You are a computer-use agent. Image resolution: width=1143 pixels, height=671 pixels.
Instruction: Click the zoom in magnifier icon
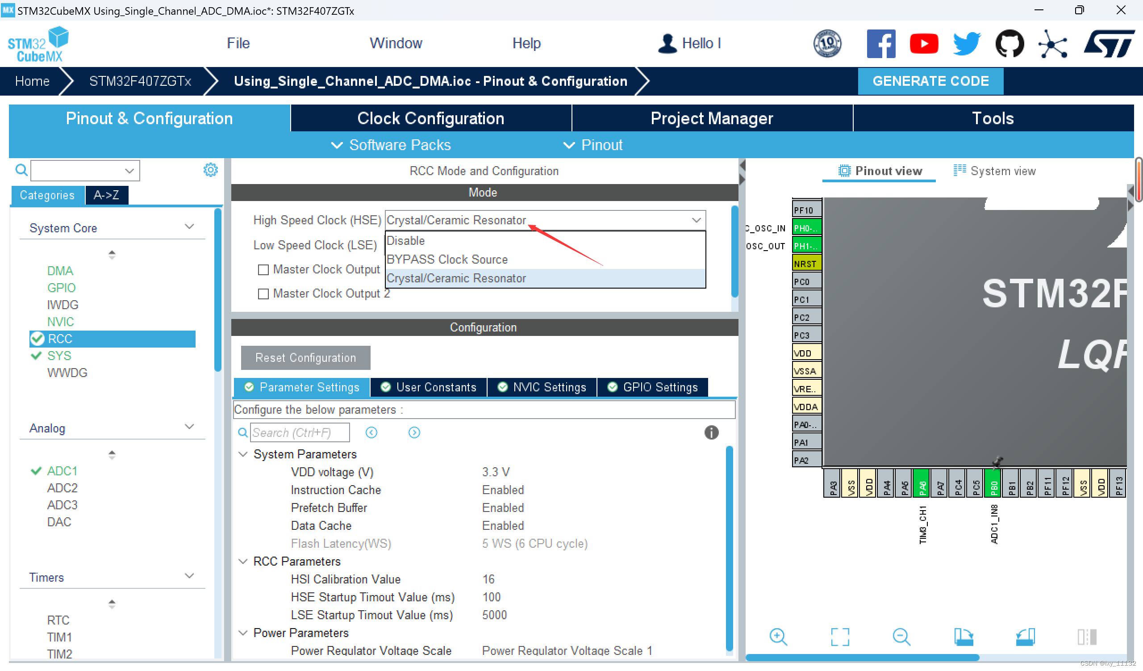pyautogui.click(x=778, y=637)
